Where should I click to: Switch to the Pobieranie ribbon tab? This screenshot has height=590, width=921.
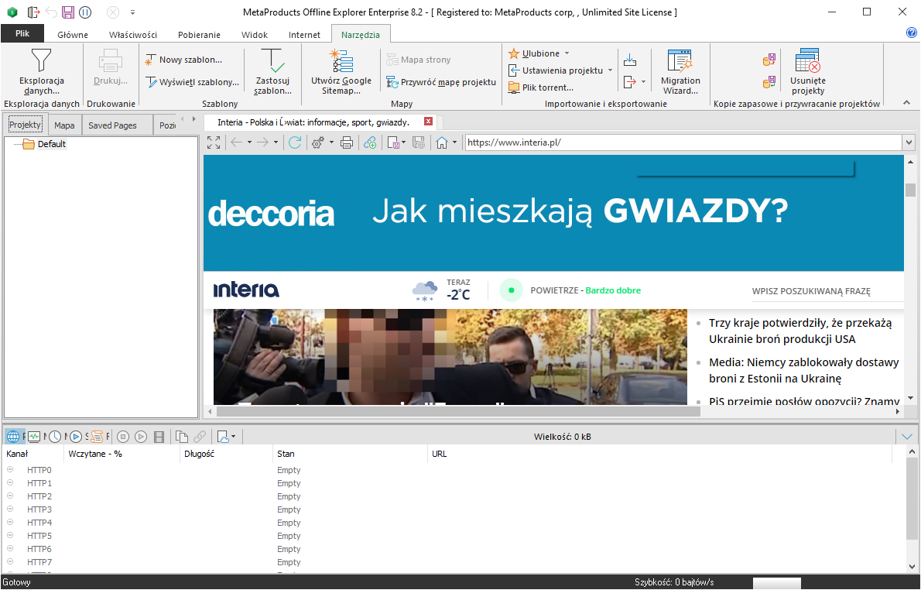[x=199, y=35]
